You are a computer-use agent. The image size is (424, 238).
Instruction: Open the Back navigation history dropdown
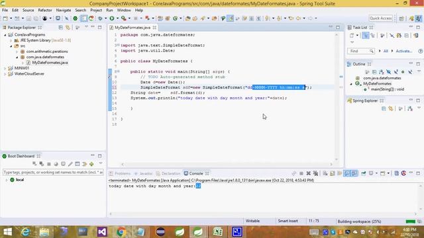tap(304, 19)
